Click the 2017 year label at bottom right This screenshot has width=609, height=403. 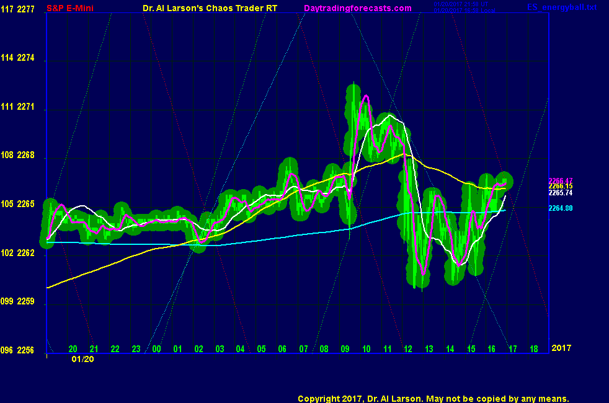[x=562, y=348]
